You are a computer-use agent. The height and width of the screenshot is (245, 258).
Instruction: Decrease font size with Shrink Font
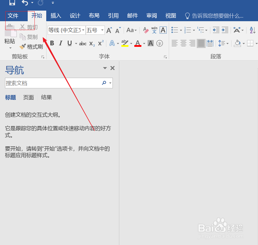pyautogui.click(x=118, y=30)
